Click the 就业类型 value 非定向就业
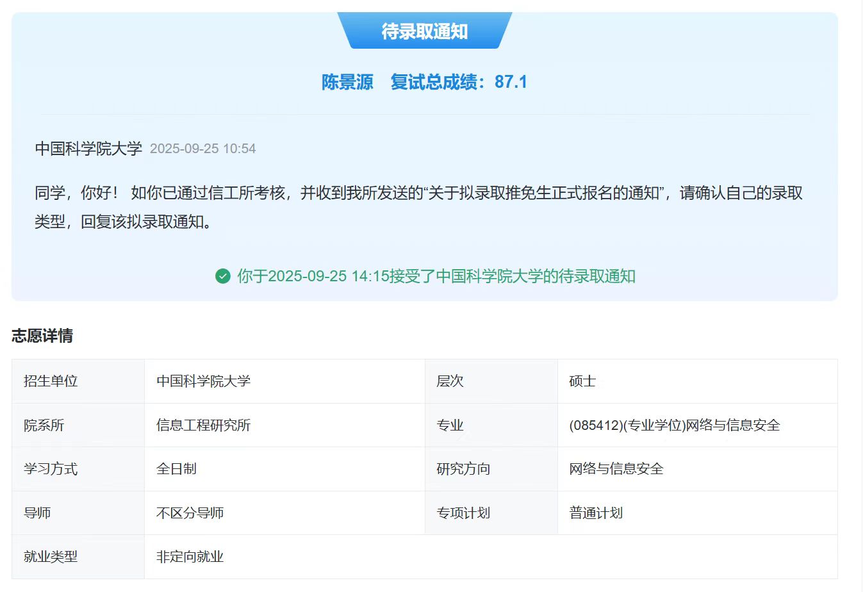 (190, 557)
